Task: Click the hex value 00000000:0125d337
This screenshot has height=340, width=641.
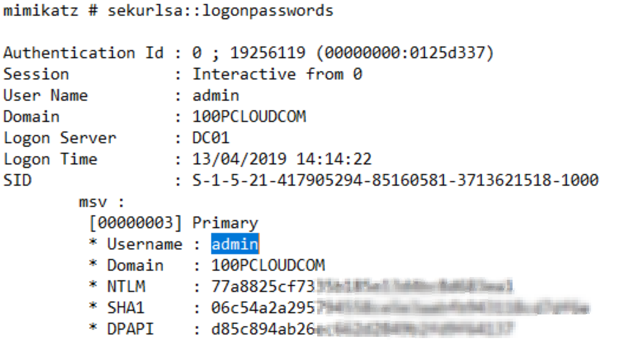Action: click(x=405, y=53)
